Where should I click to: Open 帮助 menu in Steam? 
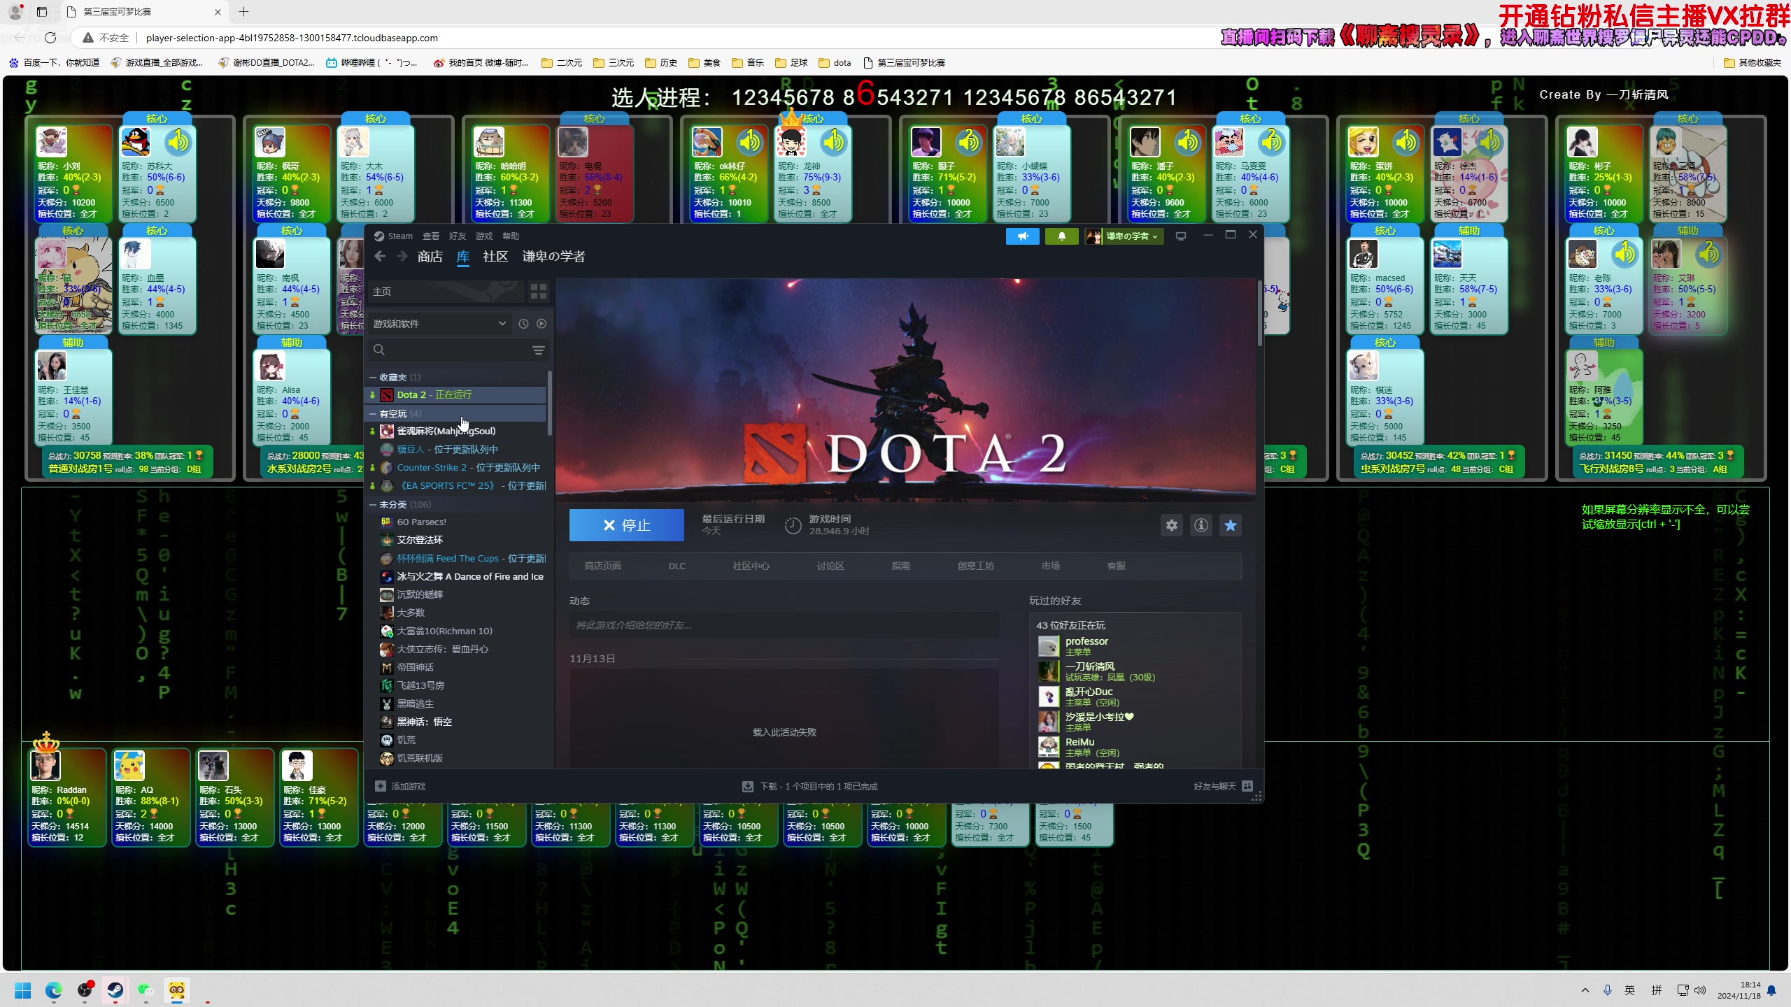click(511, 236)
